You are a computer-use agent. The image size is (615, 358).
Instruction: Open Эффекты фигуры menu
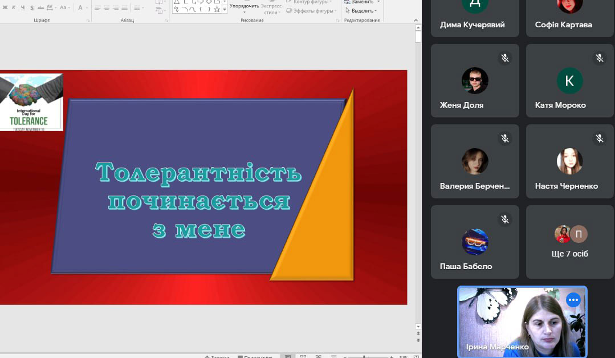[x=311, y=11]
